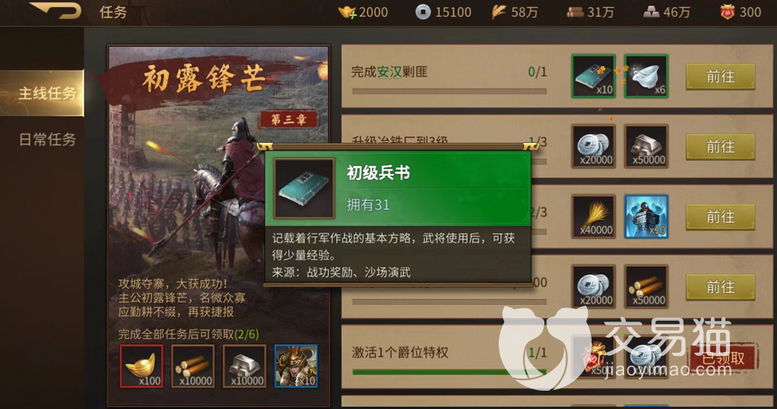The height and width of the screenshot is (409, 777).
Task: Tap the gold ingot currency icon with plus
Action: coord(347,12)
